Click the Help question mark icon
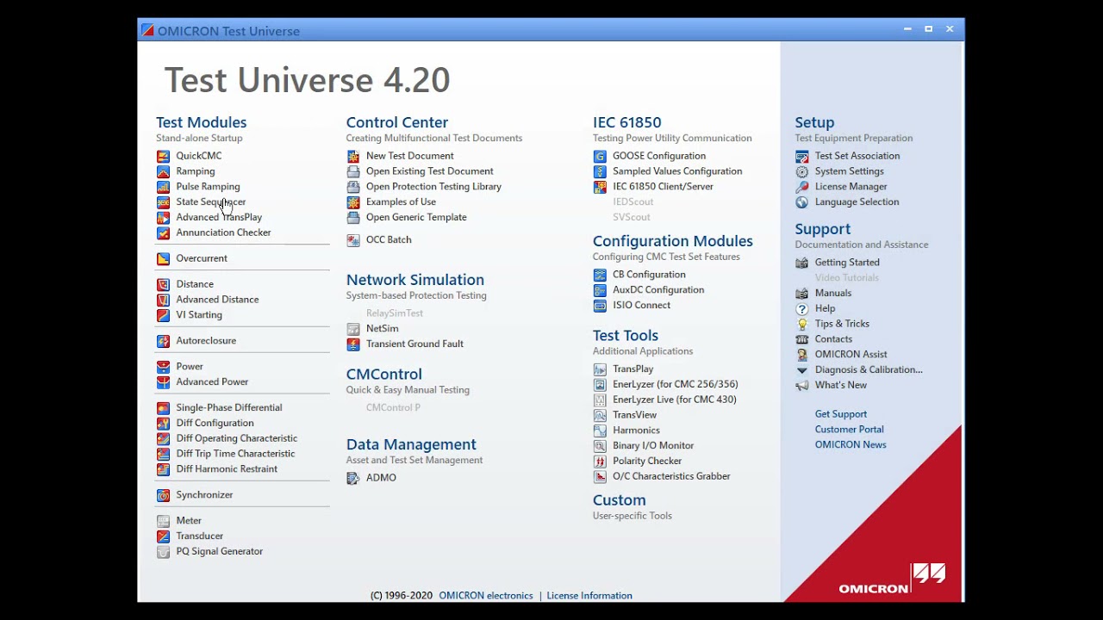 point(802,309)
